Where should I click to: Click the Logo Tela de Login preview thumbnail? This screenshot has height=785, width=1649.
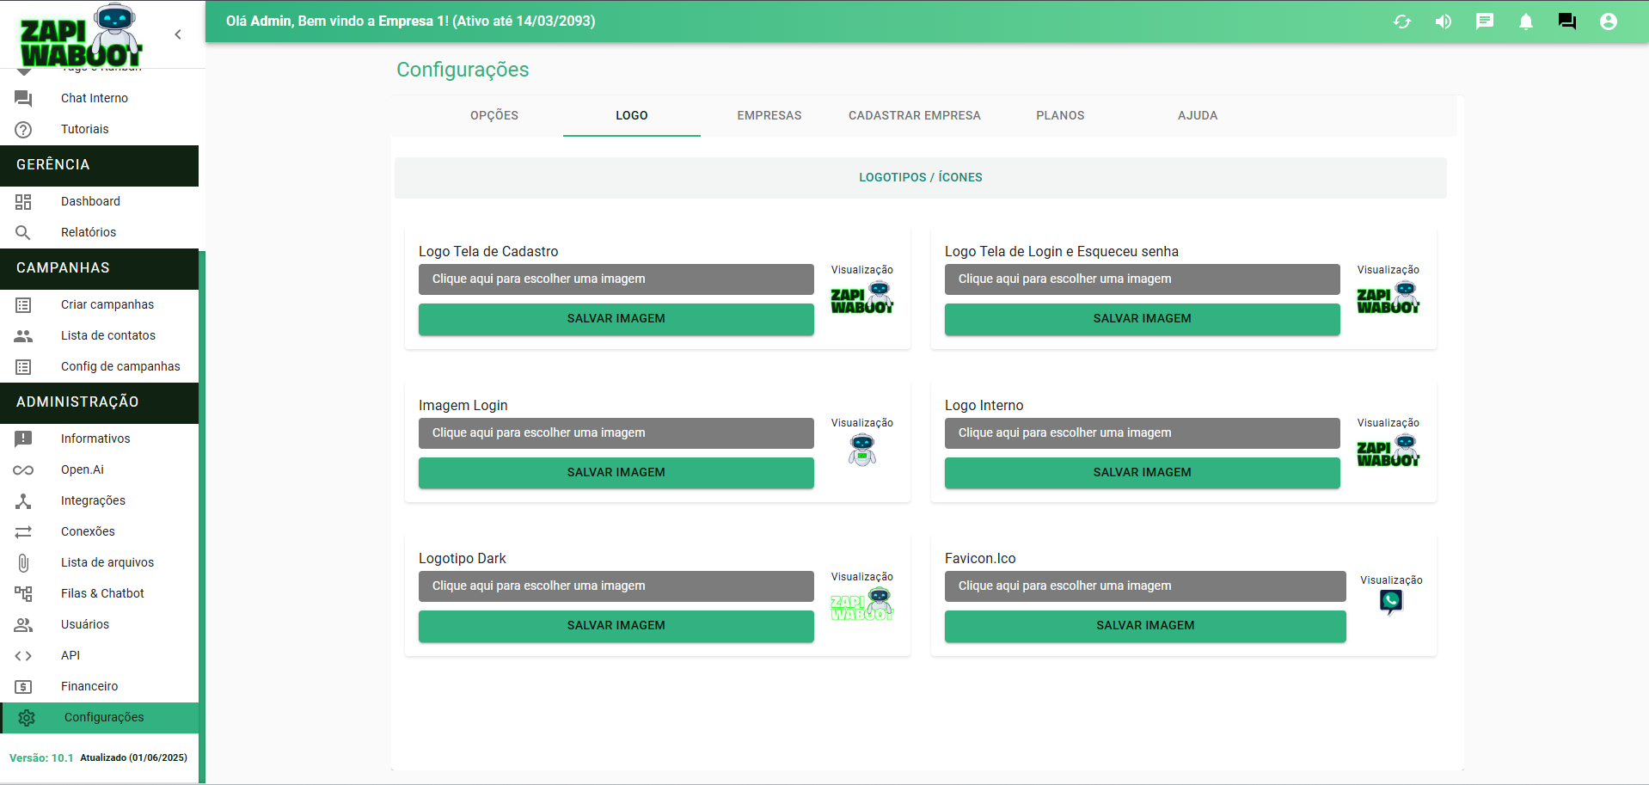pyautogui.click(x=1388, y=297)
